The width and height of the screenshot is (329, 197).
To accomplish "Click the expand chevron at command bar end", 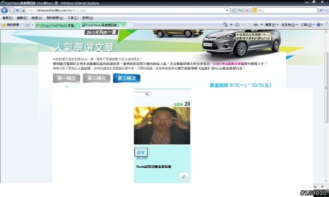I will point(327,23).
